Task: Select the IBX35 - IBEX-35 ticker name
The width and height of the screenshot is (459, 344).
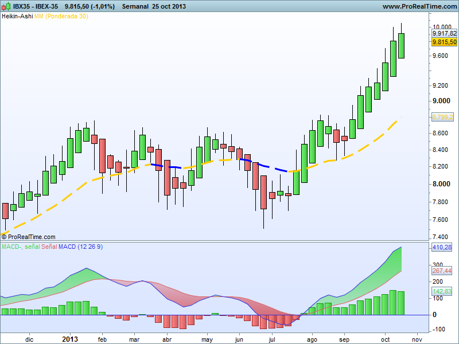Action: [x=36, y=6]
